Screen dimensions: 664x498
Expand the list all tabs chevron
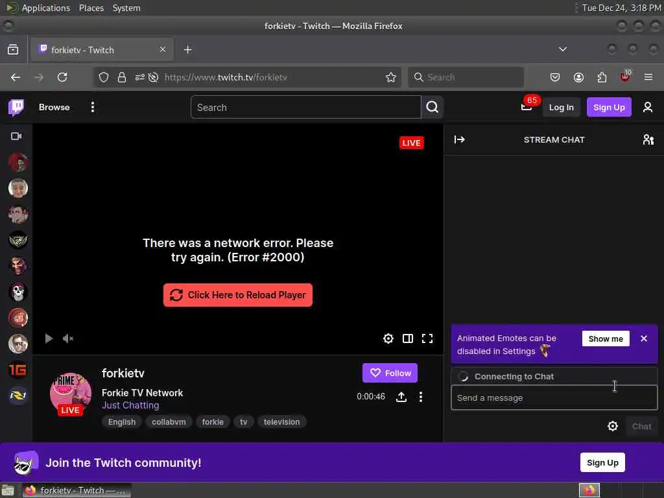(x=562, y=49)
